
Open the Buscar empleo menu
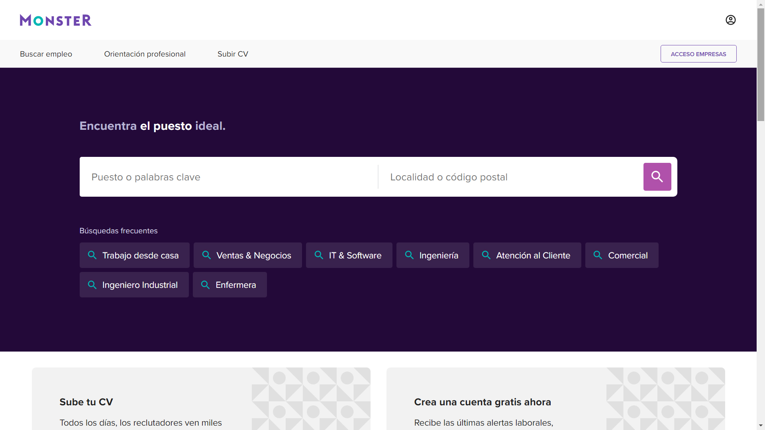pyautogui.click(x=46, y=54)
